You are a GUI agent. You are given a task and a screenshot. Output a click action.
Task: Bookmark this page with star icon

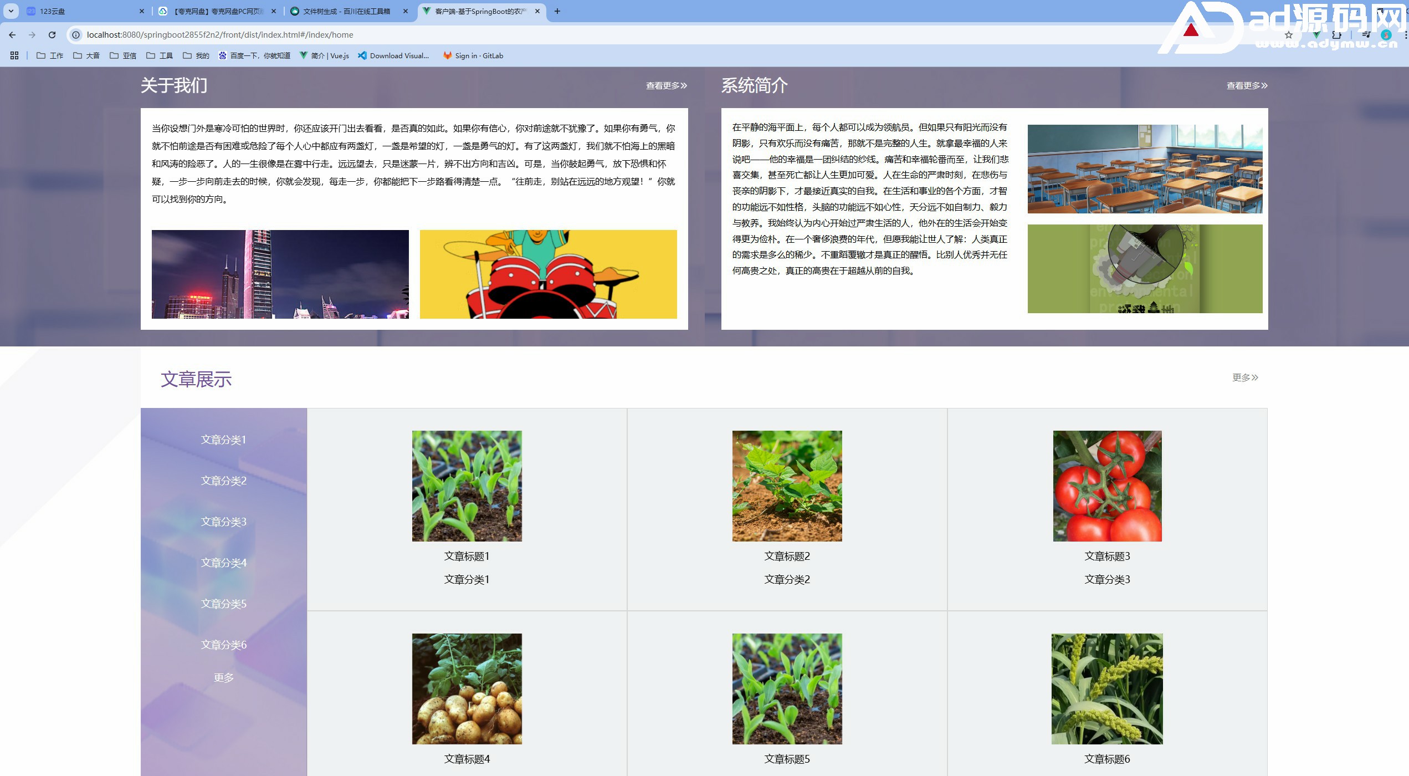tap(1289, 35)
